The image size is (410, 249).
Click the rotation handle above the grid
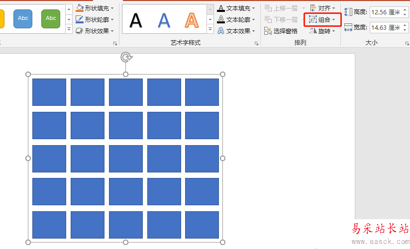click(126, 57)
